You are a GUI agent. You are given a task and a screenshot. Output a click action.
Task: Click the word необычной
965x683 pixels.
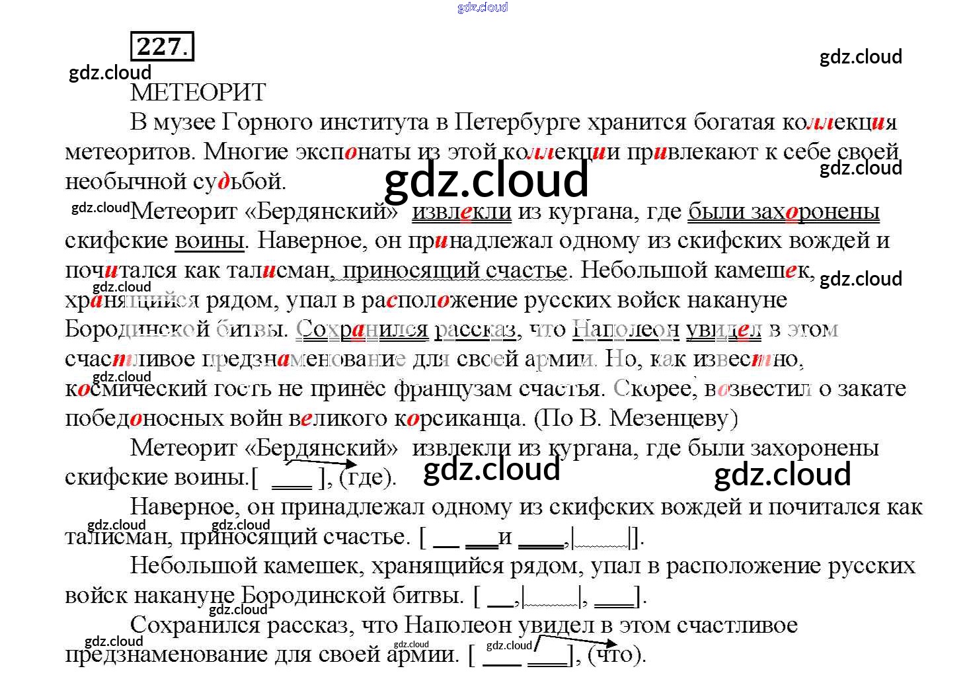[x=125, y=181]
